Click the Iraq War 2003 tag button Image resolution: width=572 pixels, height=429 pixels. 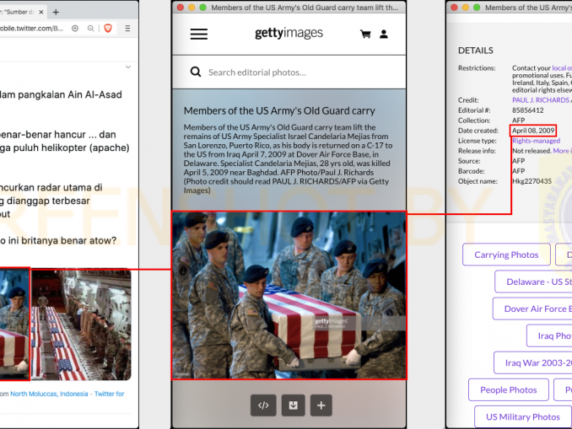(533, 362)
